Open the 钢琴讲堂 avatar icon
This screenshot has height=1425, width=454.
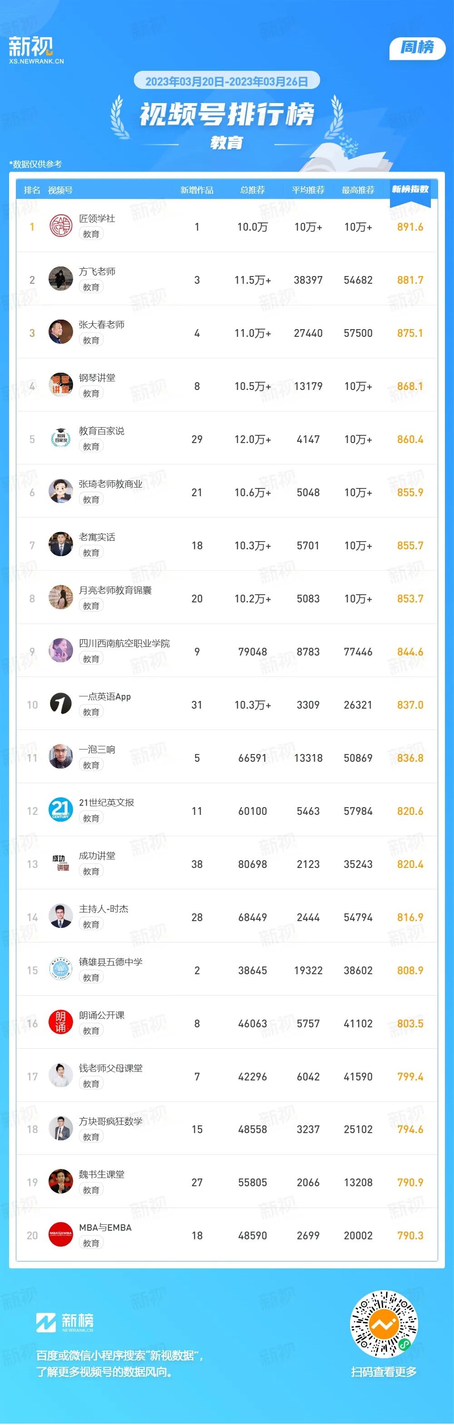[61, 385]
